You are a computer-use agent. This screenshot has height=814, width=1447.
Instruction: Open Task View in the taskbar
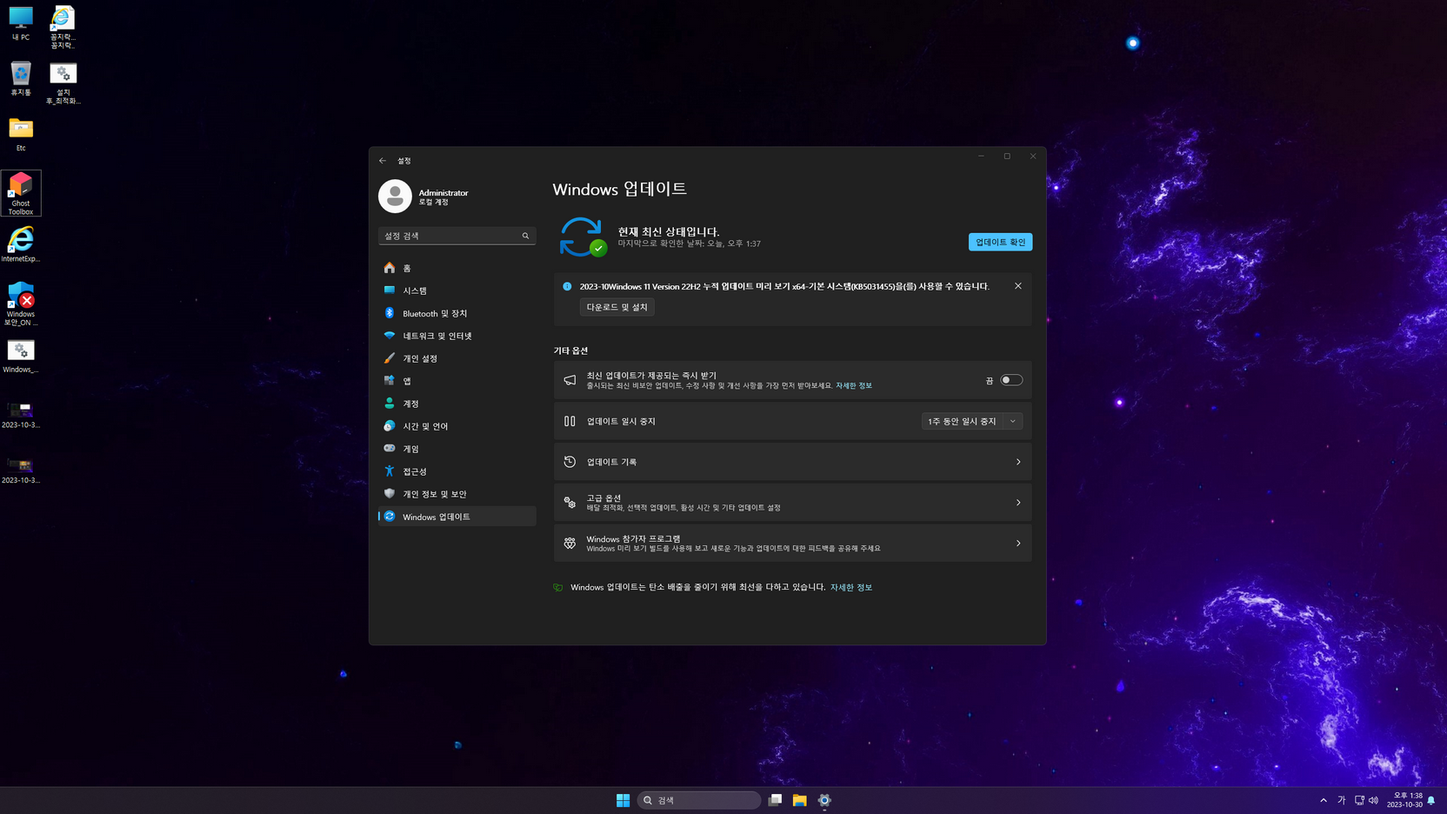775,800
